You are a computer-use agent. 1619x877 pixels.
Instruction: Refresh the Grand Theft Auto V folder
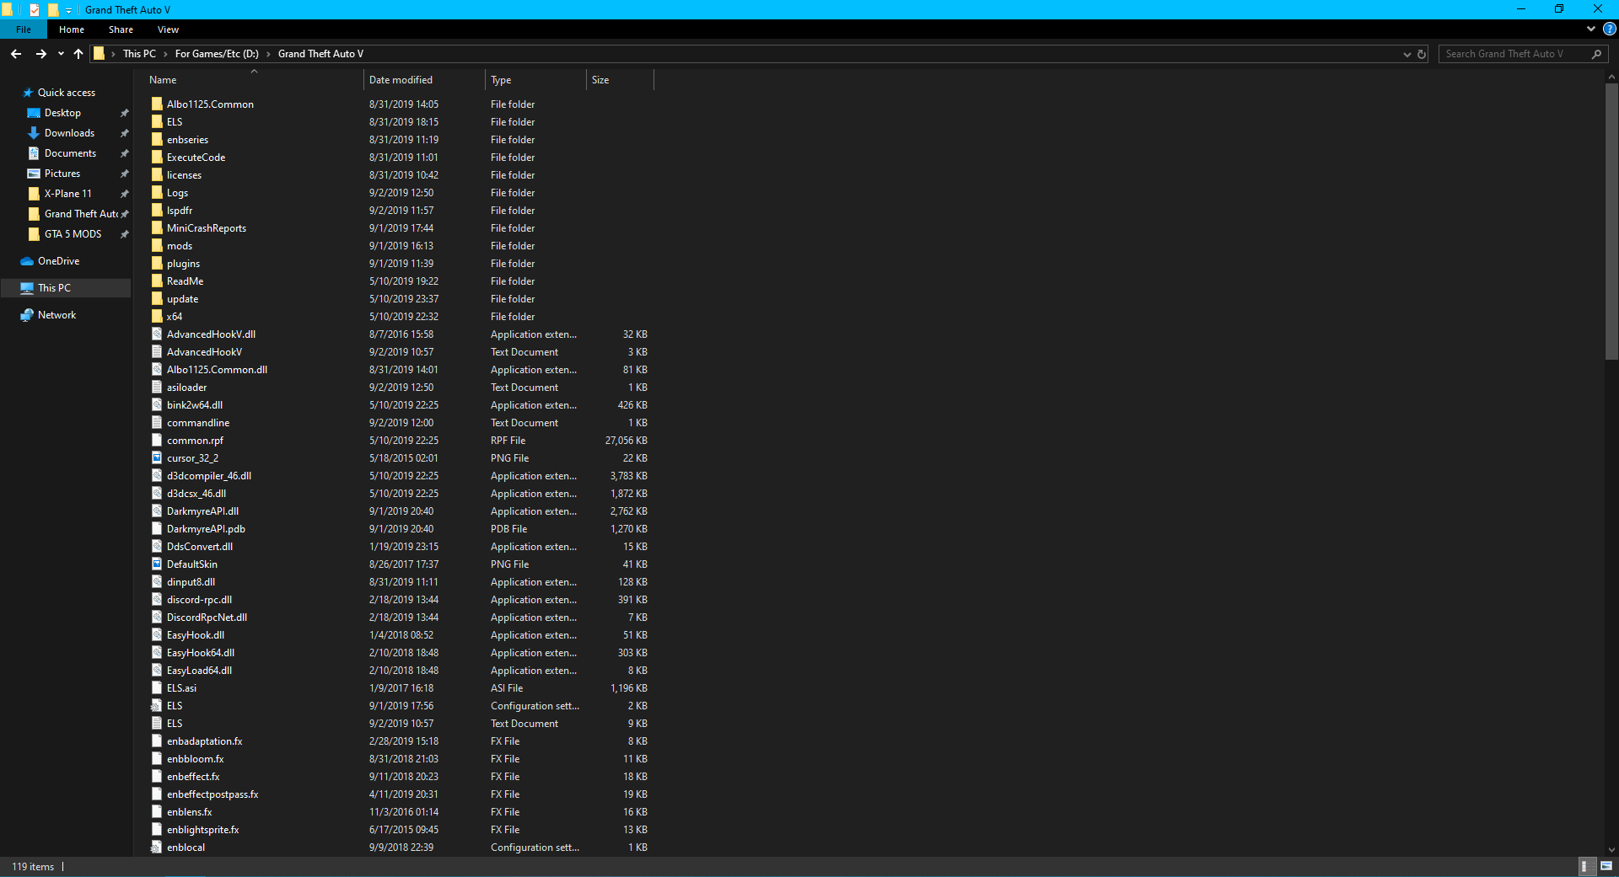point(1422,54)
